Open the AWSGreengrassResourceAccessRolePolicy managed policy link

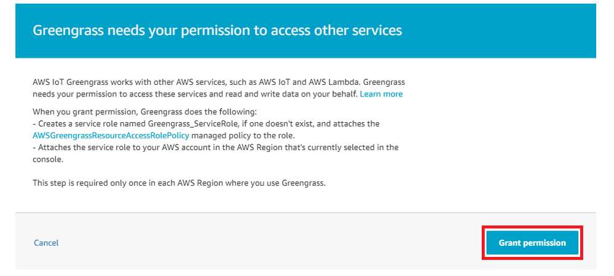(x=111, y=135)
